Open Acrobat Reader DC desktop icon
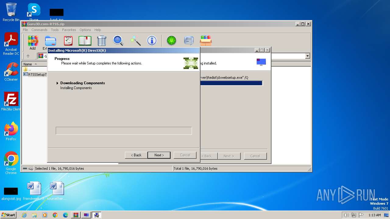390x219 pixels. coord(11,44)
